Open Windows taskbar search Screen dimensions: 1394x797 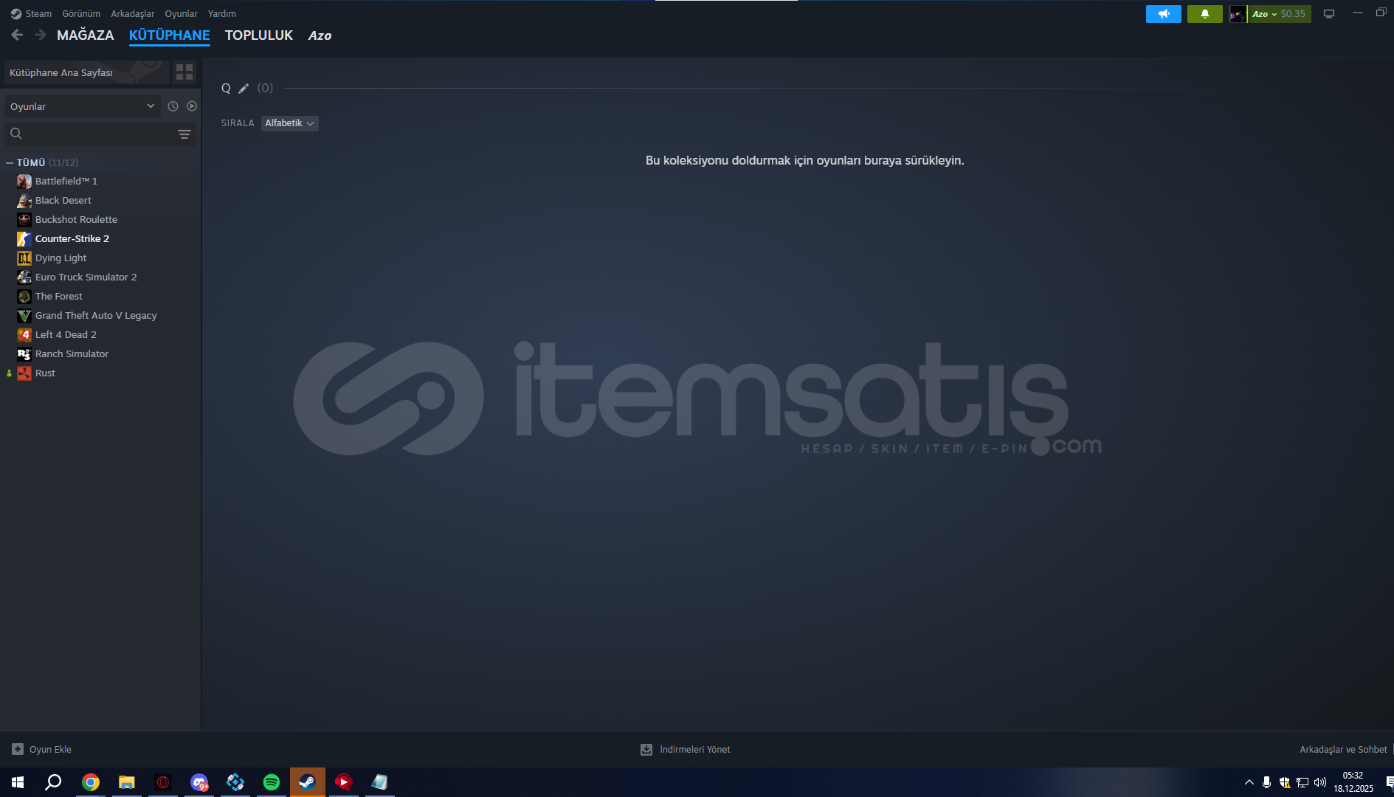tap(53, 782)
